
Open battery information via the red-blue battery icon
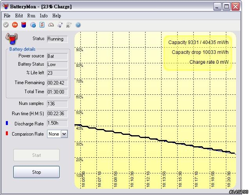point(24,25)
